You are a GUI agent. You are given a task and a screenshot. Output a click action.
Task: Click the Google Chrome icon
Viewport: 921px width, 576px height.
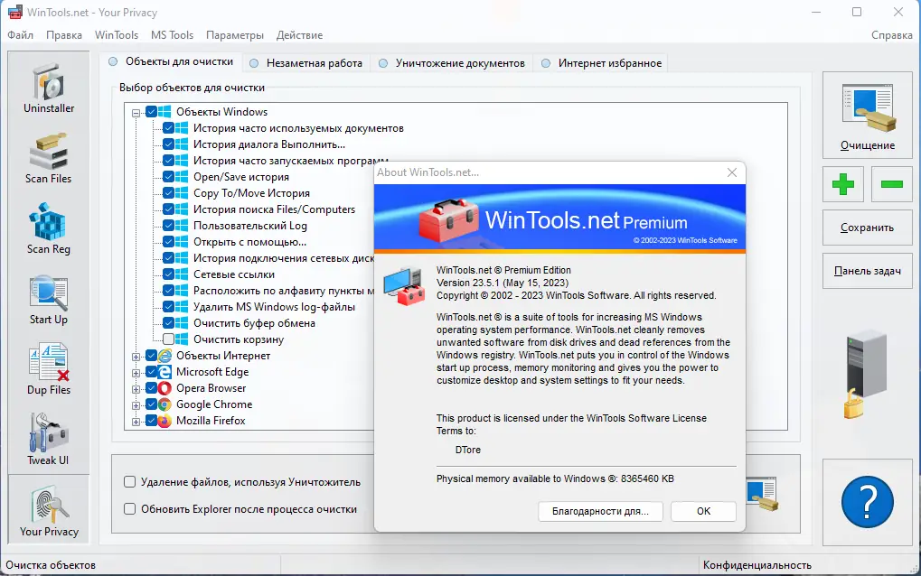coord(165,404)
